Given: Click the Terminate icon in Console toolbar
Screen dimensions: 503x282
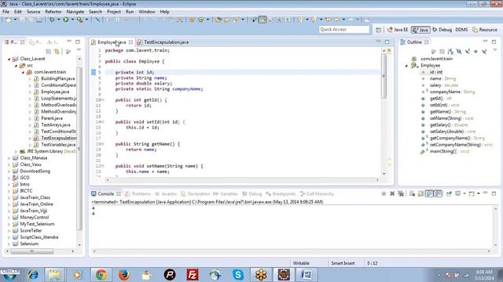Looking at the screenshot, I should 384,193.
